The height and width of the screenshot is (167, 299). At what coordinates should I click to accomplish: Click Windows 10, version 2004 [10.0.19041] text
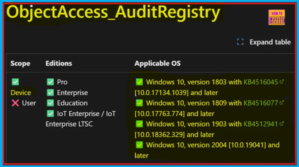pyautogui.click(x=206, y=145)
